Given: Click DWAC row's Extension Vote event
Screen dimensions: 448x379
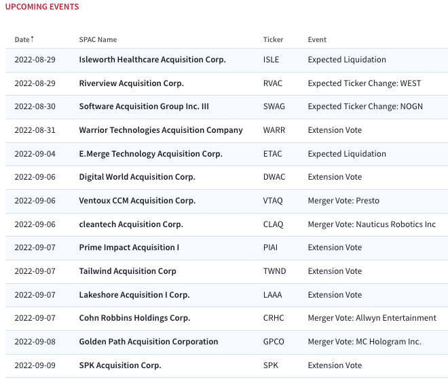Looking at the screenshot, I should tap(335, 177).
